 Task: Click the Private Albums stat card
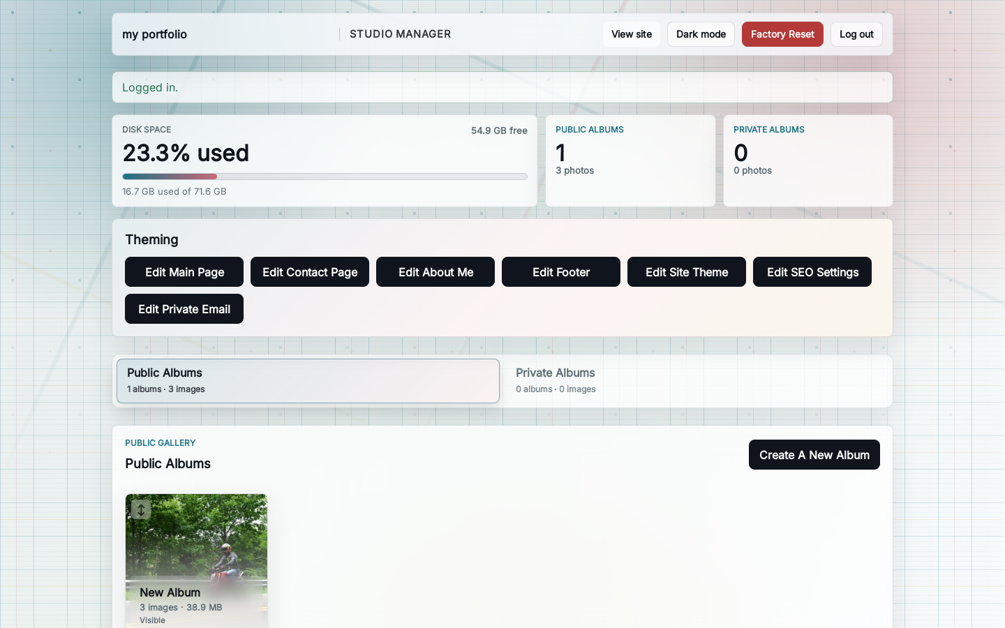tap(808, 160)
